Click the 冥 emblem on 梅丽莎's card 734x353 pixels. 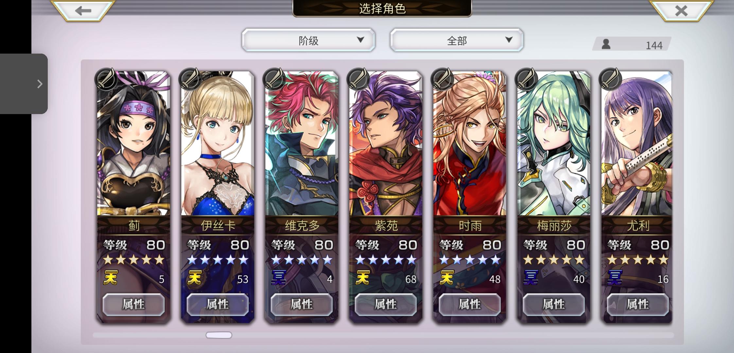pos(531,278)
